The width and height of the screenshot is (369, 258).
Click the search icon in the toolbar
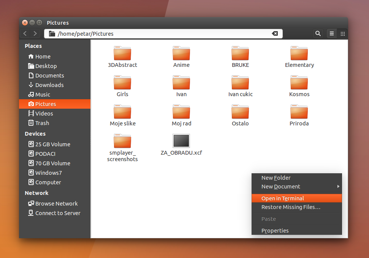pos(318,33)
